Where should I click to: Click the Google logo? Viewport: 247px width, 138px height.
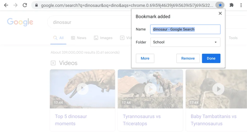coord(20,22)
